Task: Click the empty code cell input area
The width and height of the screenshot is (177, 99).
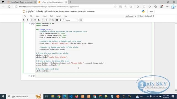Action: pos(93,76)
